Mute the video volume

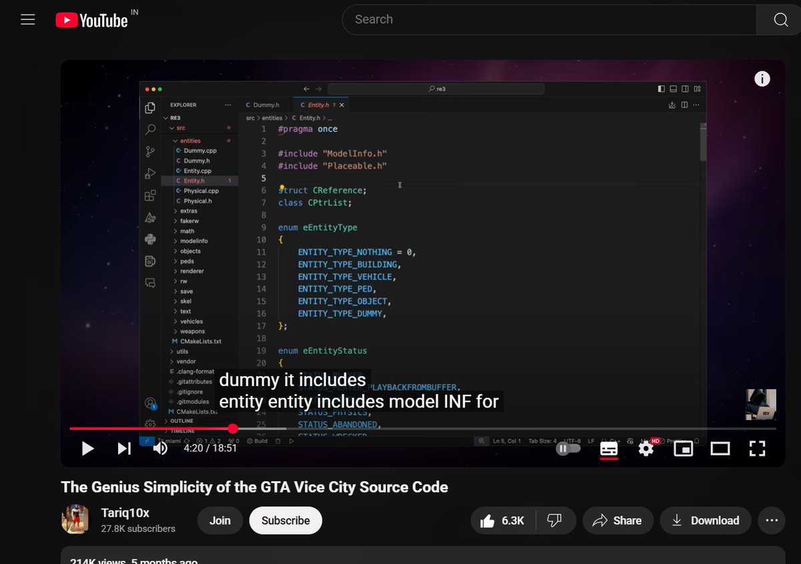coord(160,448)
